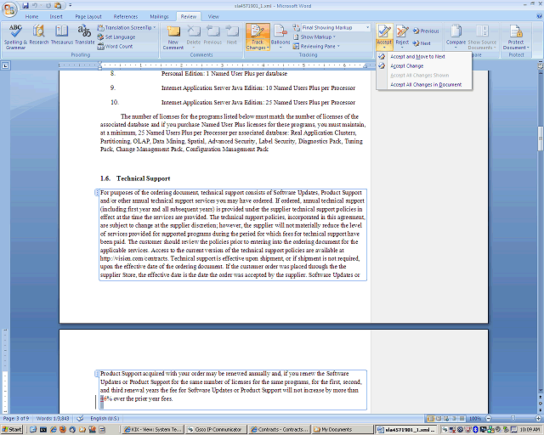Image resolution: width=544 pixels, height=435 pixels.
Task: Click the Undo icon in Quick Access toolbar
Action: coord(35,6)
